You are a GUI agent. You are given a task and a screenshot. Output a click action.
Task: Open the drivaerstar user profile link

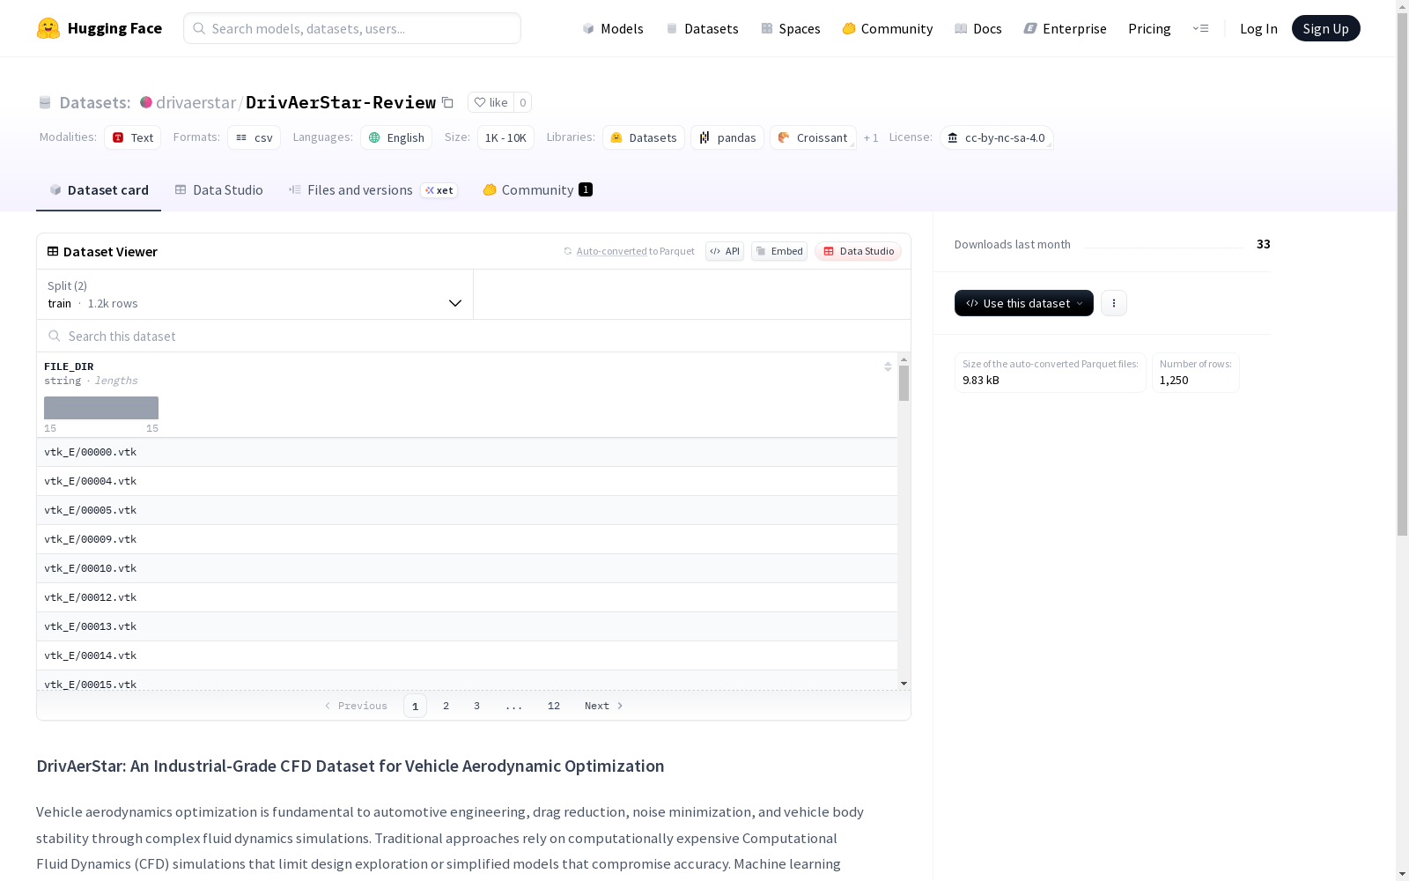195,102
